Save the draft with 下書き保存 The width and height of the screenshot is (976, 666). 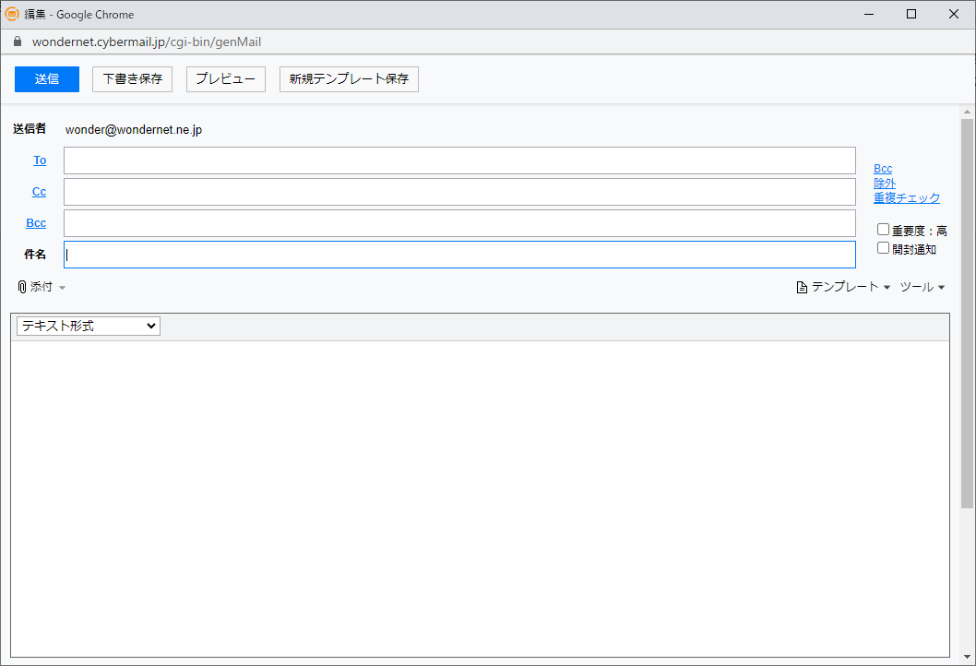click(132, 79)
